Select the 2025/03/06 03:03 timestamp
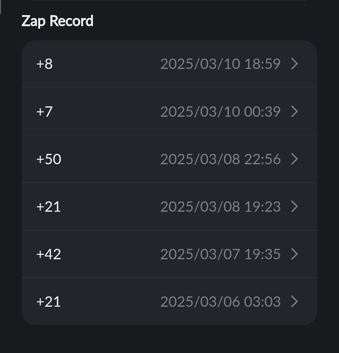Image resolution: width=339 pixels, height=353 pixels. (x=220, y=302)
